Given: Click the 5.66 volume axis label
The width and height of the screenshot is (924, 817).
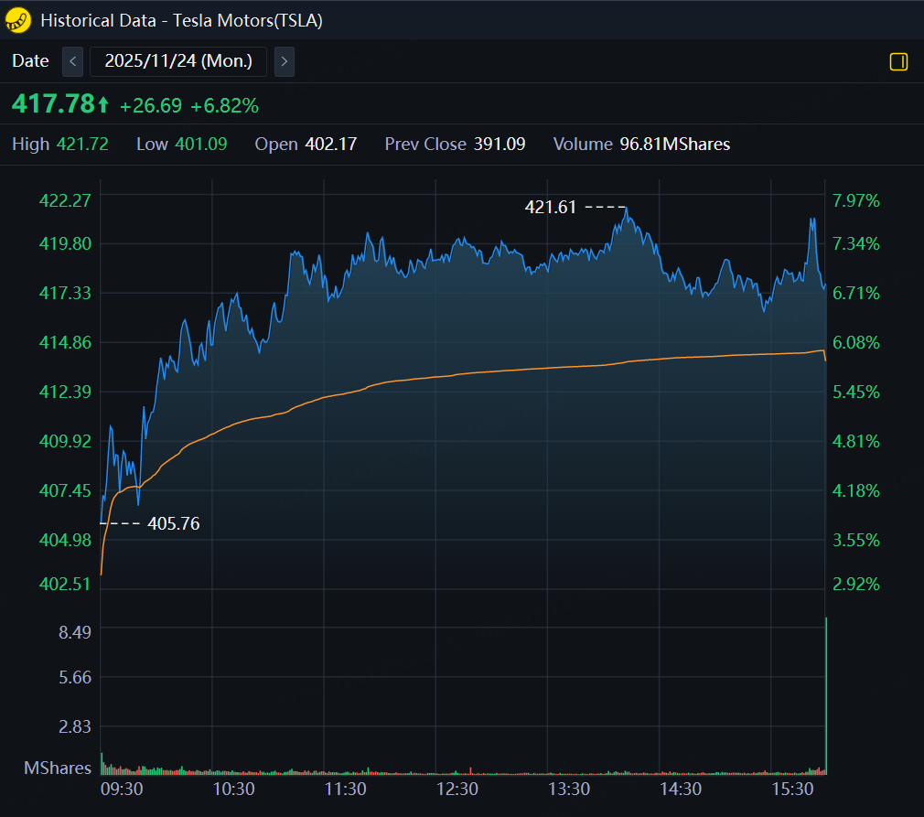Looking at the screenshot, I should click(75, 677).
